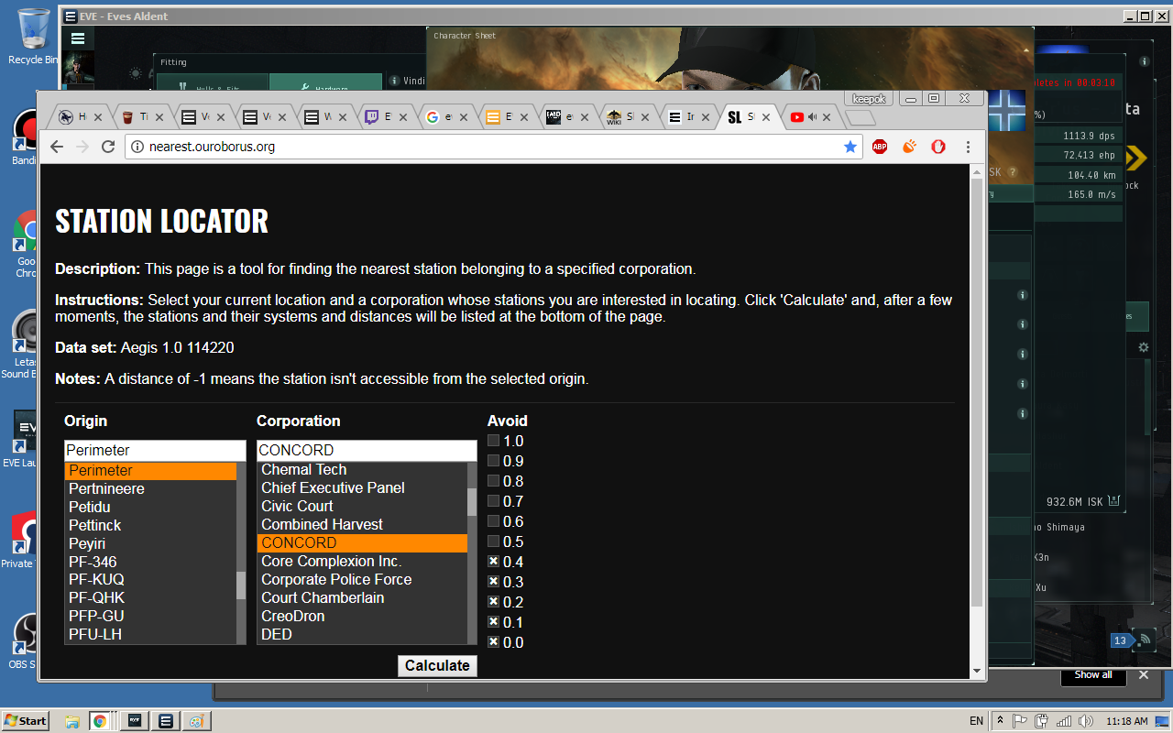Toggle the Avoid 0.7 security checkbox
1173x733 pixels.
click(x=494, y=501)
